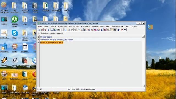The width and height of the screenshot is (176, 99).
Task: Click the red curved arrow toolbar icon
Action: click(x=85, y=30)
